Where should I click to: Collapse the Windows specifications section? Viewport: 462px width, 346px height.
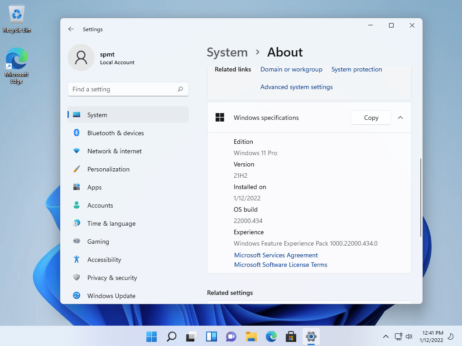(400, 118)
